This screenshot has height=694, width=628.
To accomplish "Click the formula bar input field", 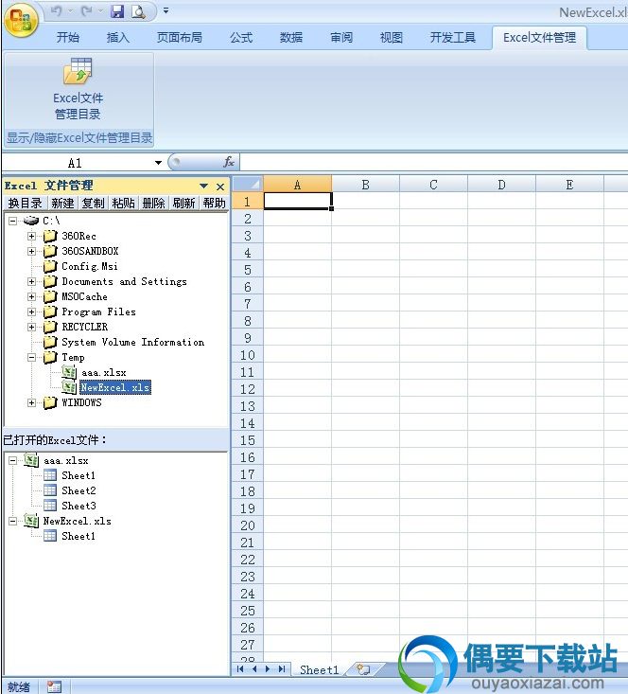I will coord(433,162).
